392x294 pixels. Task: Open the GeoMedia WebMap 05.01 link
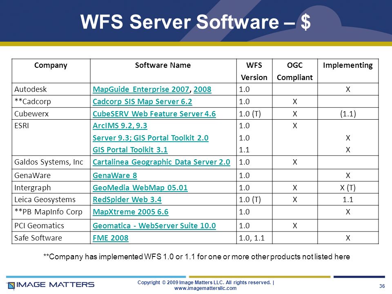140,188
